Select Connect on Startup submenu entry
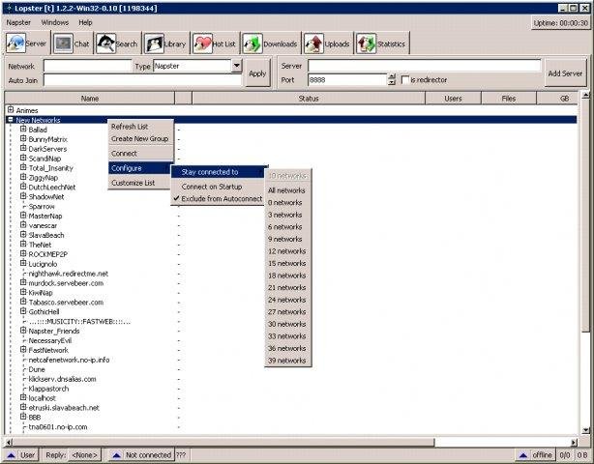Viewport: 594px width, 464px height. (218, 187)
